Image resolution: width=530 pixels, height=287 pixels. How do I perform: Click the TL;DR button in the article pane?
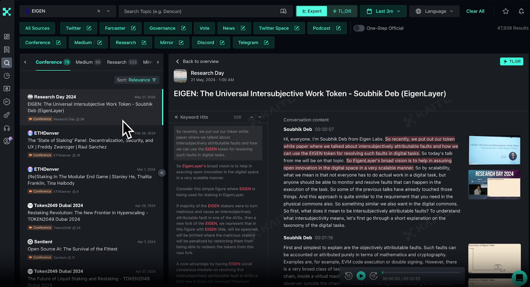click(x=511, y=61)
